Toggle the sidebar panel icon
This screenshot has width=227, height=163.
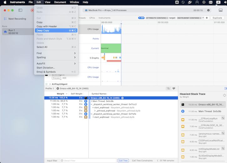pyautogui.click(x=20, y=10)
